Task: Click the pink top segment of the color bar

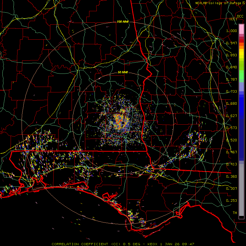Action: (241, 29)
